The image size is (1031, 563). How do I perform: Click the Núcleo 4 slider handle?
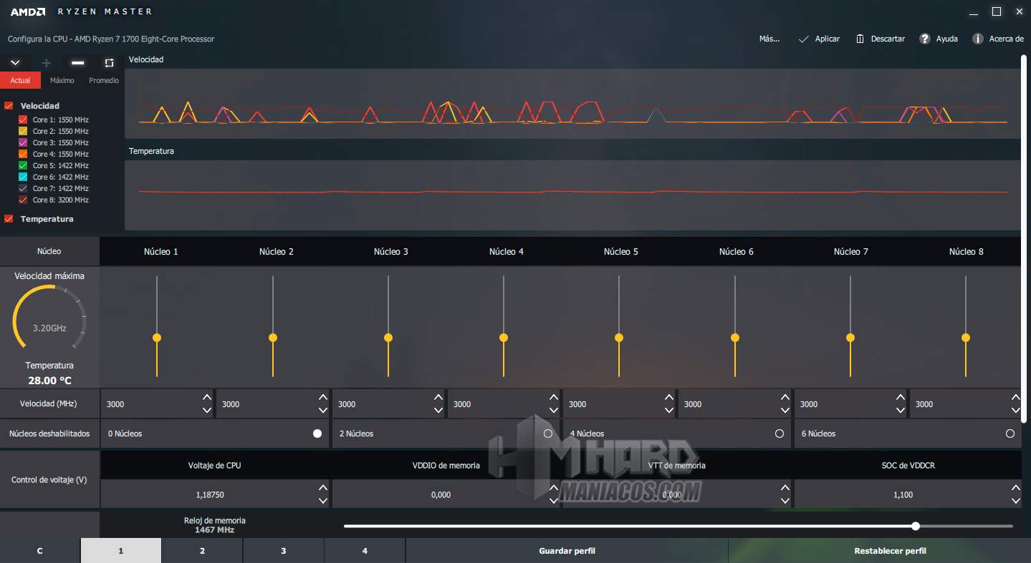[x=504, y=338]
